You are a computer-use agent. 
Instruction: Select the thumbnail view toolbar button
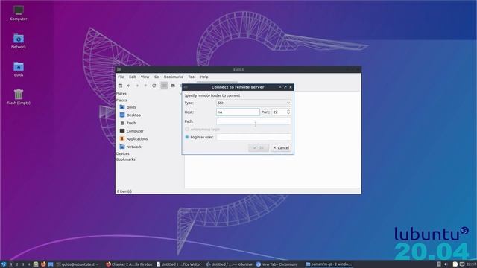click(173, 86)
